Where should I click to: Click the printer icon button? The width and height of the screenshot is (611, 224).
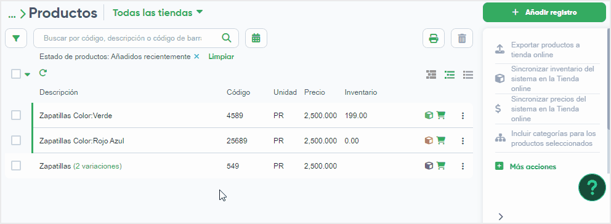434,38
